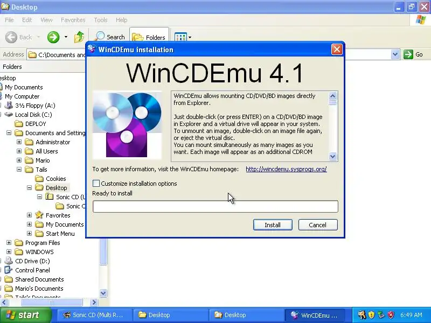Expand the Program Files folder
Image resolution: width=431 pixels, height=323 pixels.
click(9, 243)
